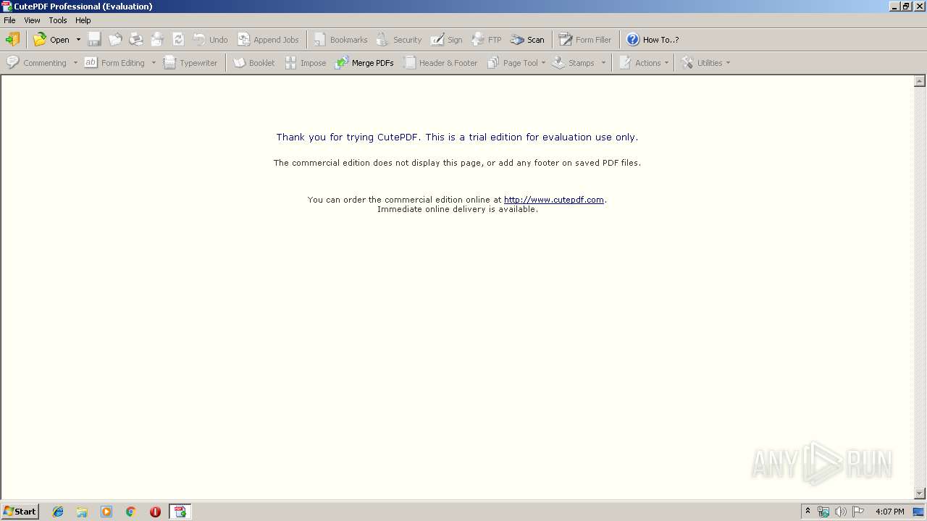Viewport: 927px width, 521px height.
Task: Open the media player taskbar icon
Action: pyautogui.click(x=106, y=512)
